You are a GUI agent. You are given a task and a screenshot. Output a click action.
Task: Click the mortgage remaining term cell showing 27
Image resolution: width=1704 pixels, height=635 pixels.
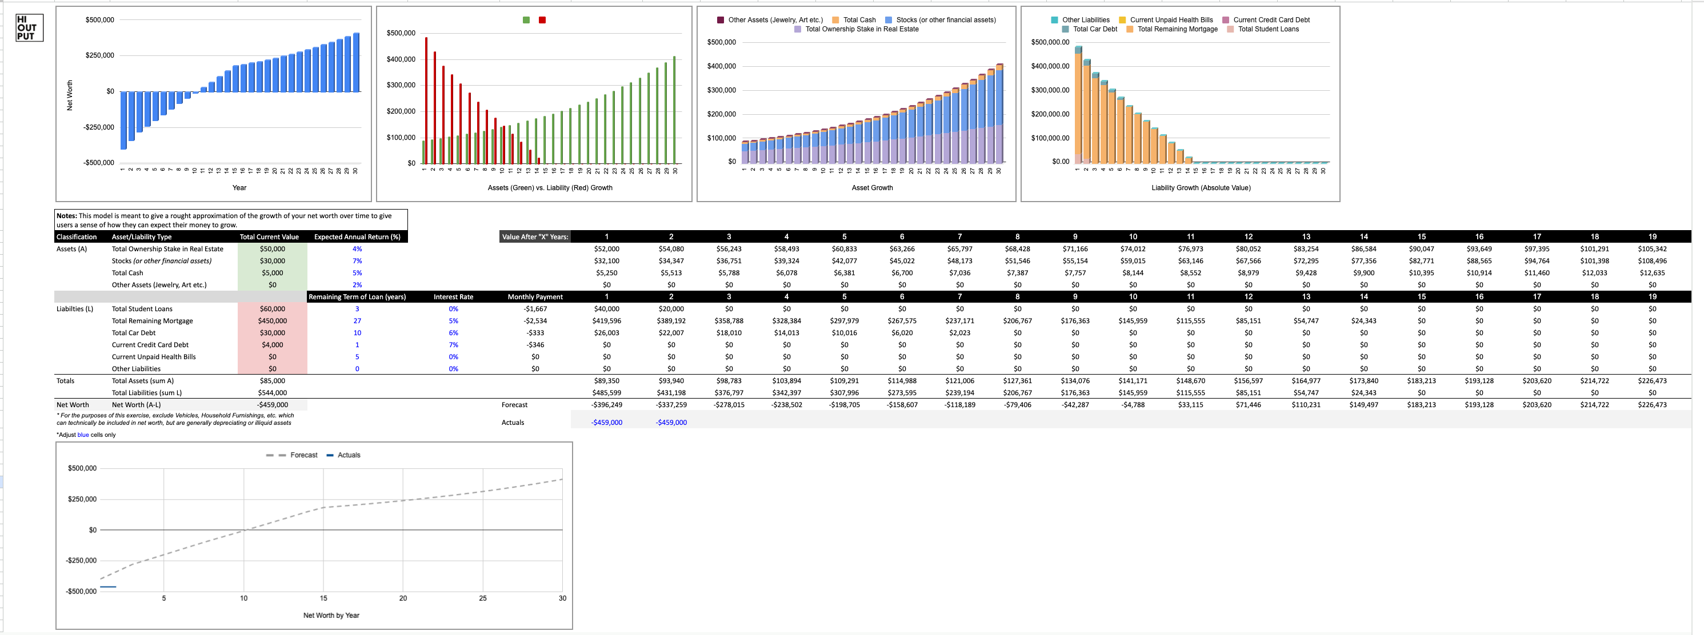click(357, 321)
